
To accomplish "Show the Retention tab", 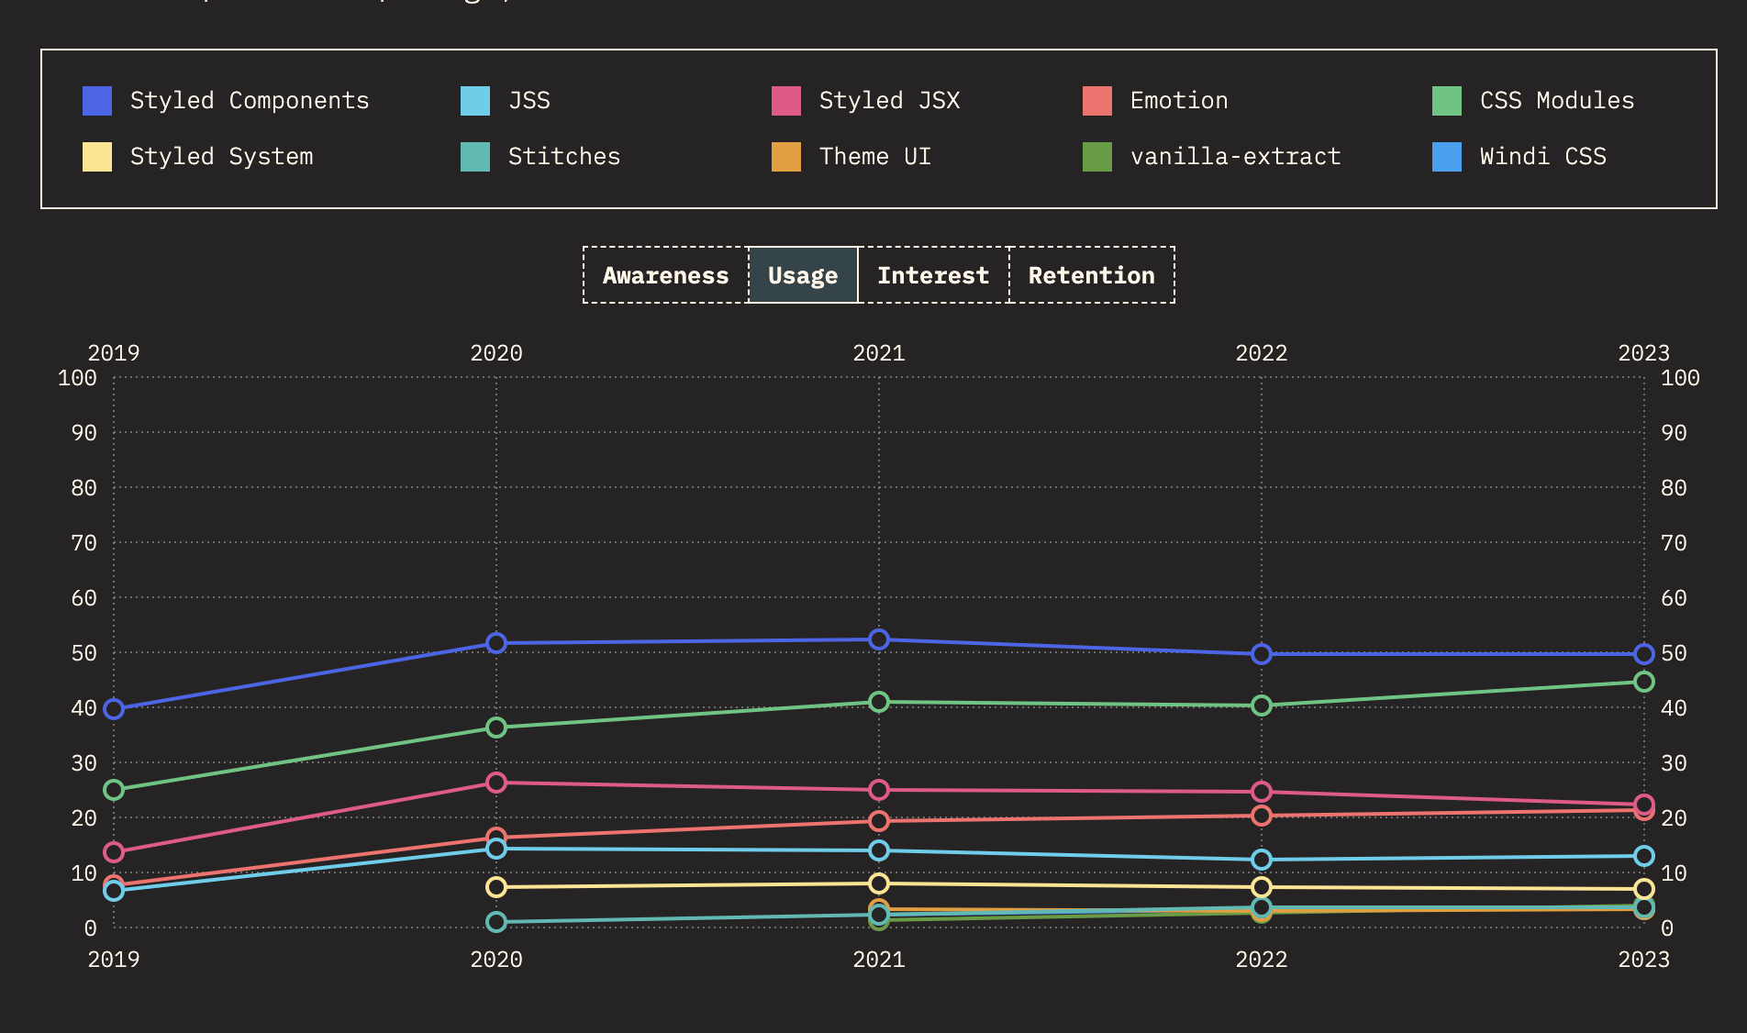I will click(1091, 275).
